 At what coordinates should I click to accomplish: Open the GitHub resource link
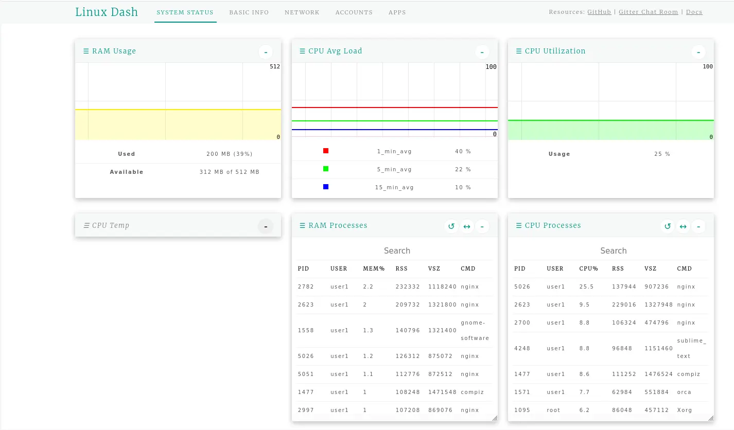(x=599, y=12)
